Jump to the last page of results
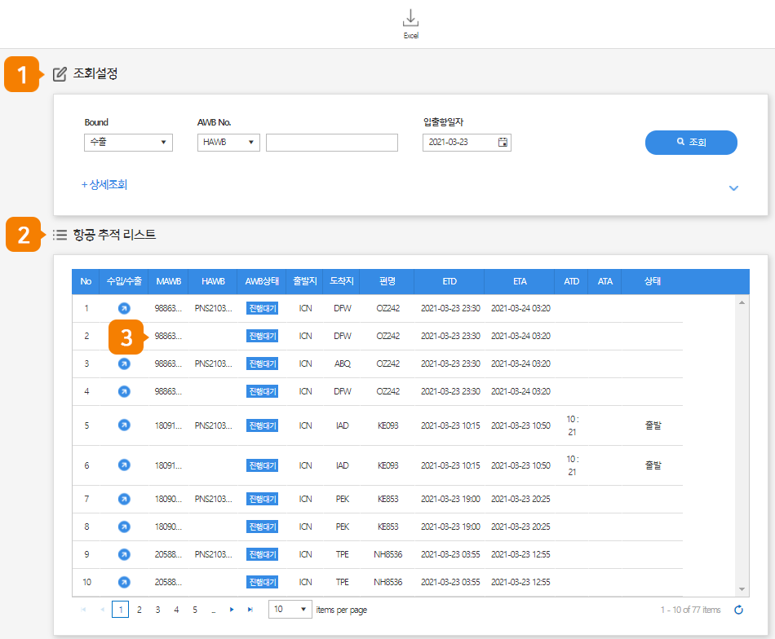Viewport: 775px width, 639px height. 250,610
